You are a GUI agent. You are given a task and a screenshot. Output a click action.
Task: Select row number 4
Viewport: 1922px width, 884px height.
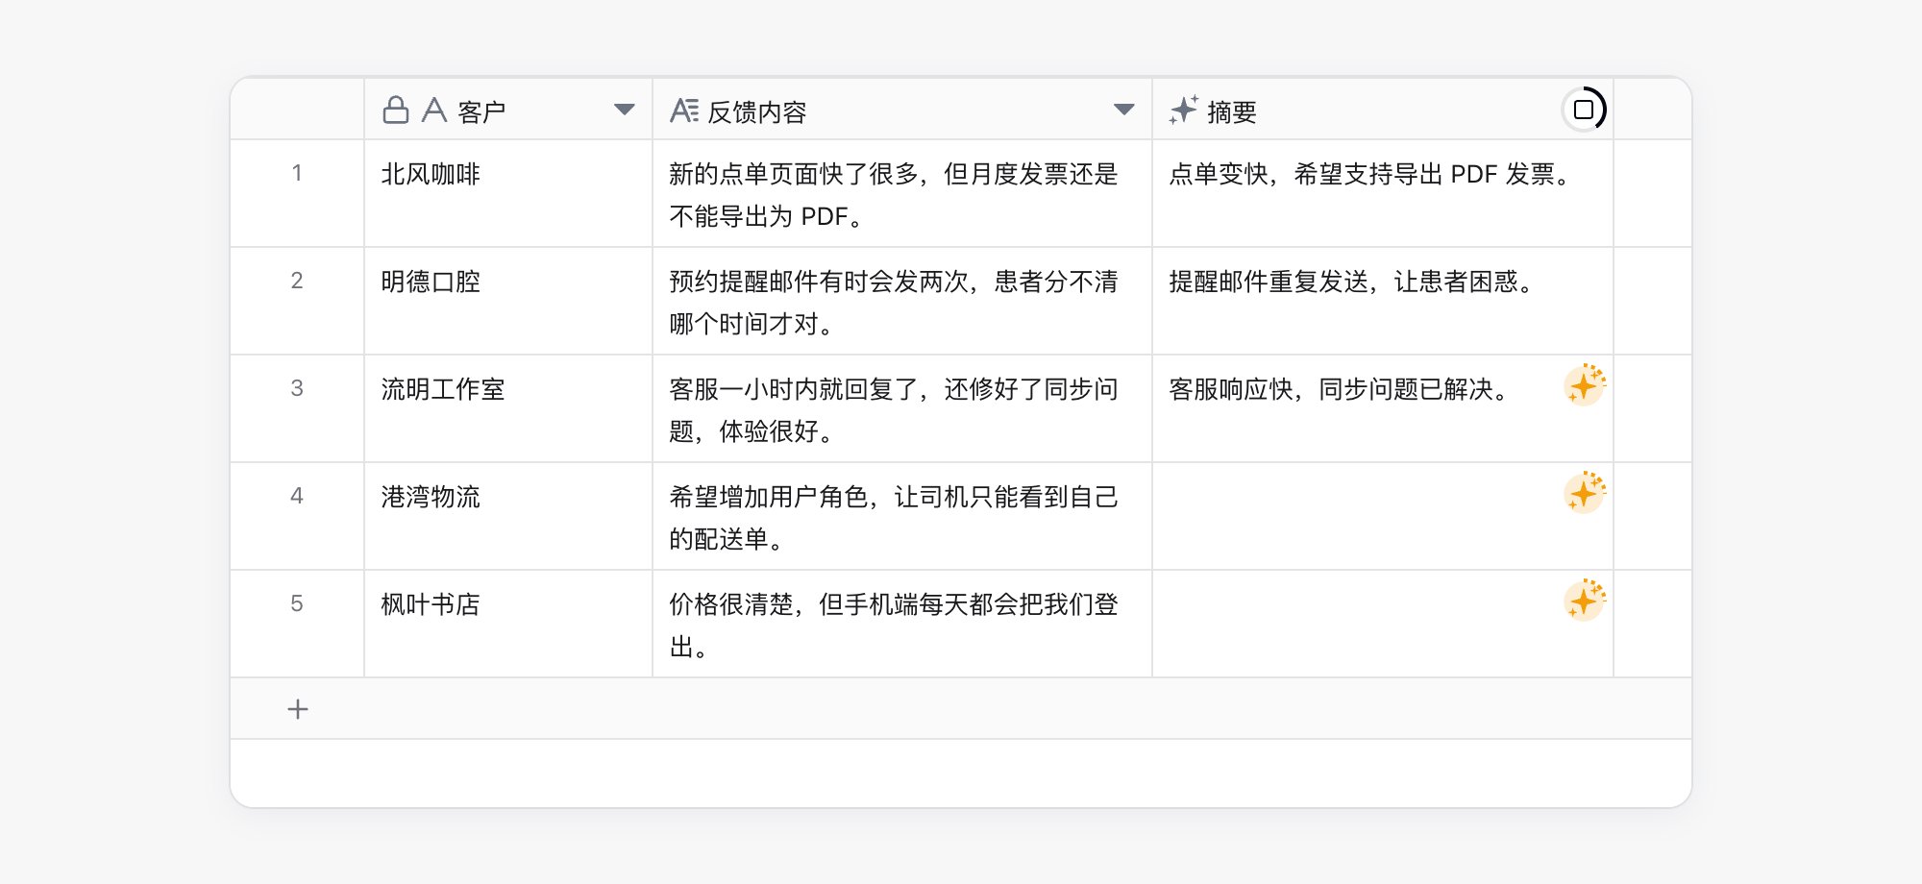[297, 496]
